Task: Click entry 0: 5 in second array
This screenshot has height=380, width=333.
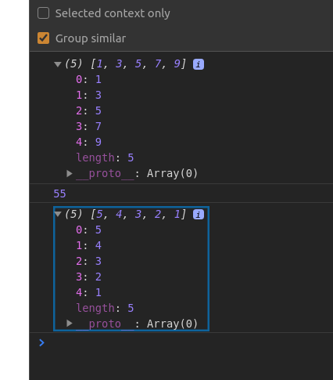Action: [88, 230]
